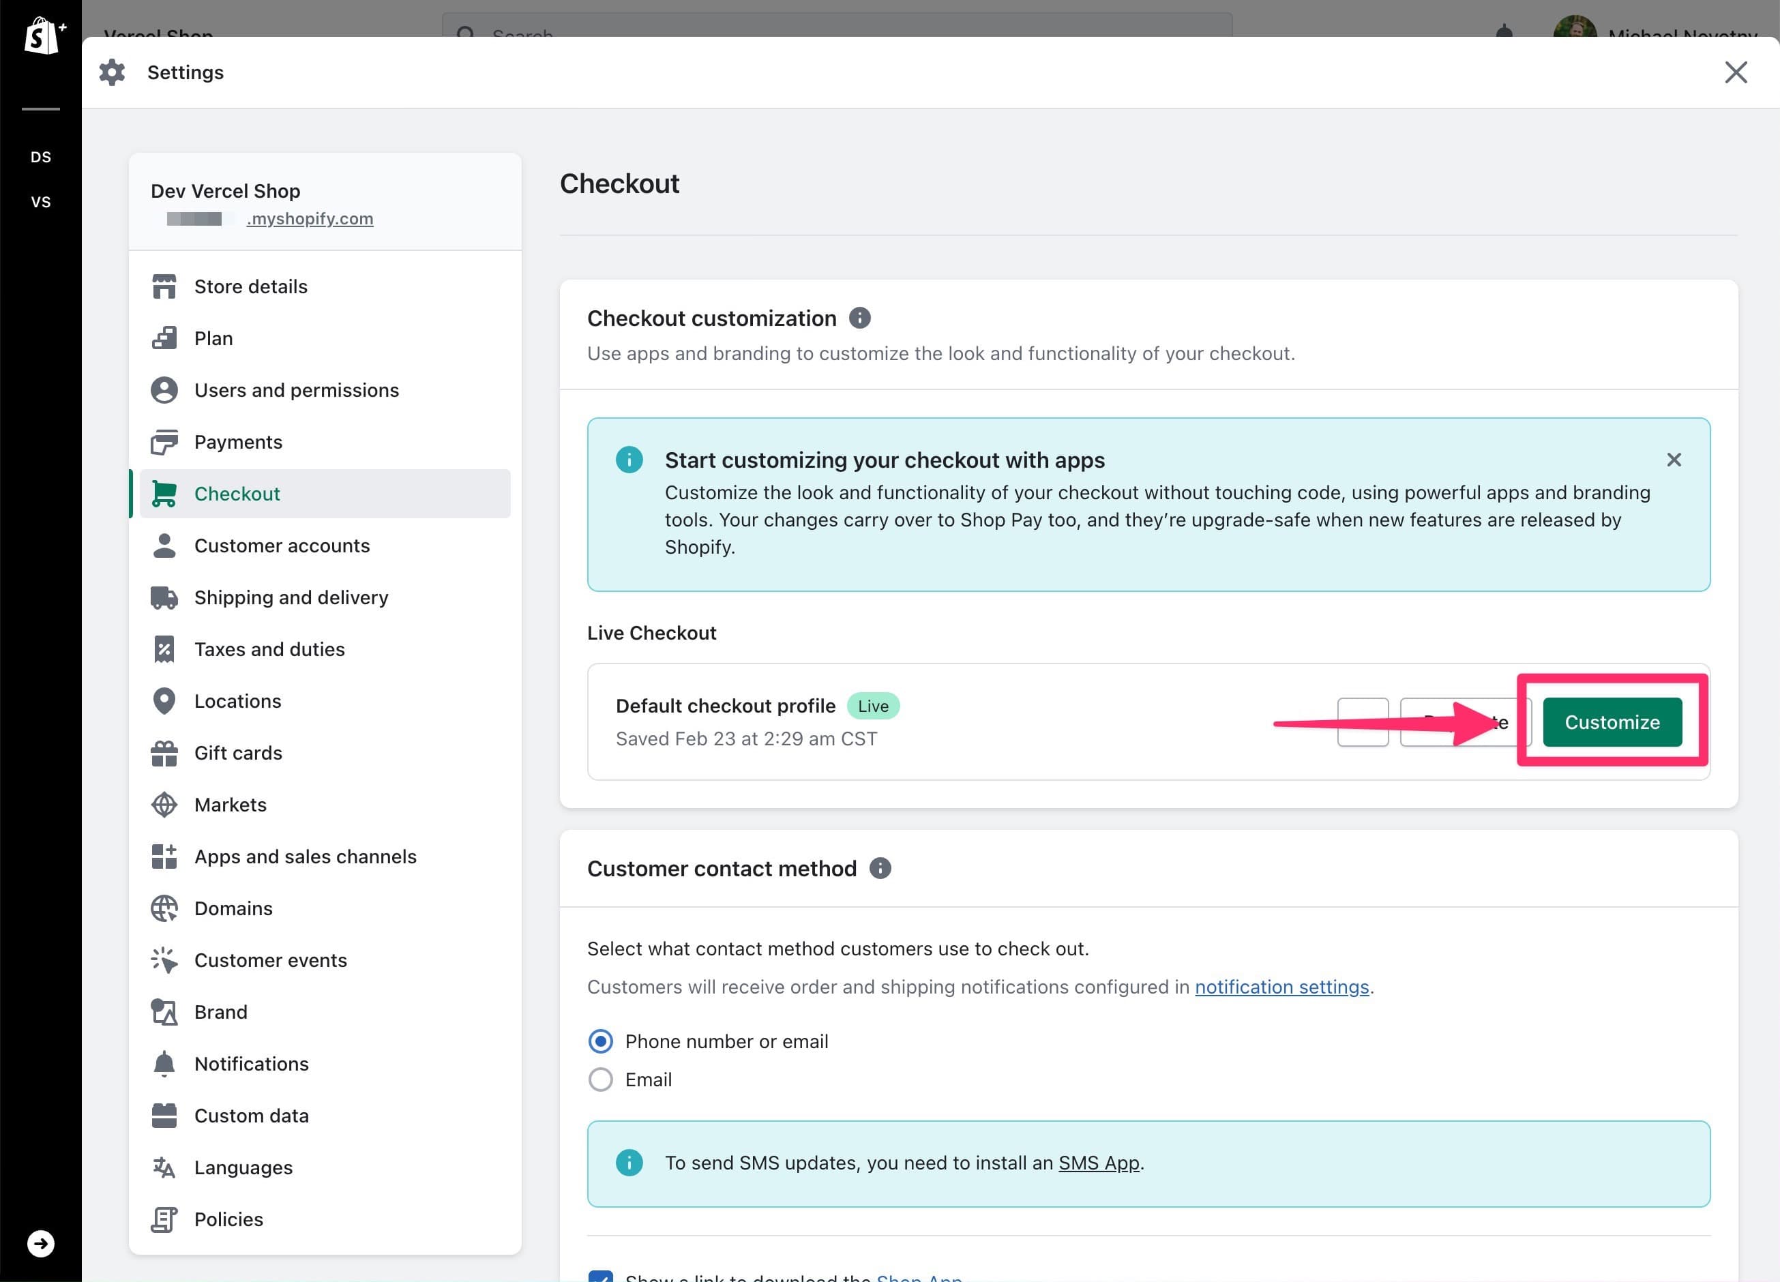The image size is (1780, 1282).
Task: Dismiss the checkout apps banner
Action: point(1674,459)
